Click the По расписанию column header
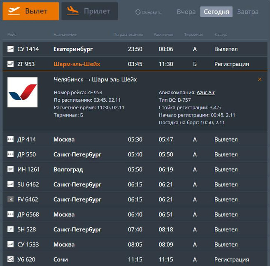The image size is (270, 266). pyautogui.click(x=128, y=35)
